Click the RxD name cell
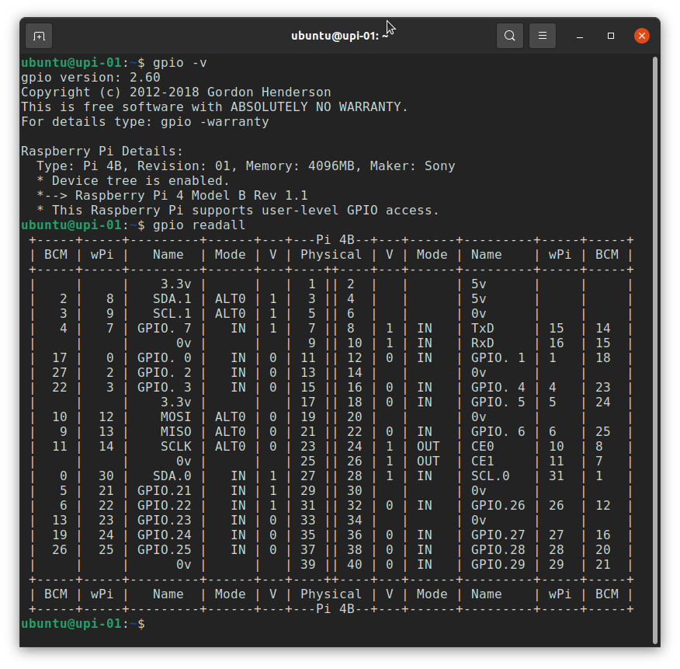680x669 pixels. pos(482,343)
